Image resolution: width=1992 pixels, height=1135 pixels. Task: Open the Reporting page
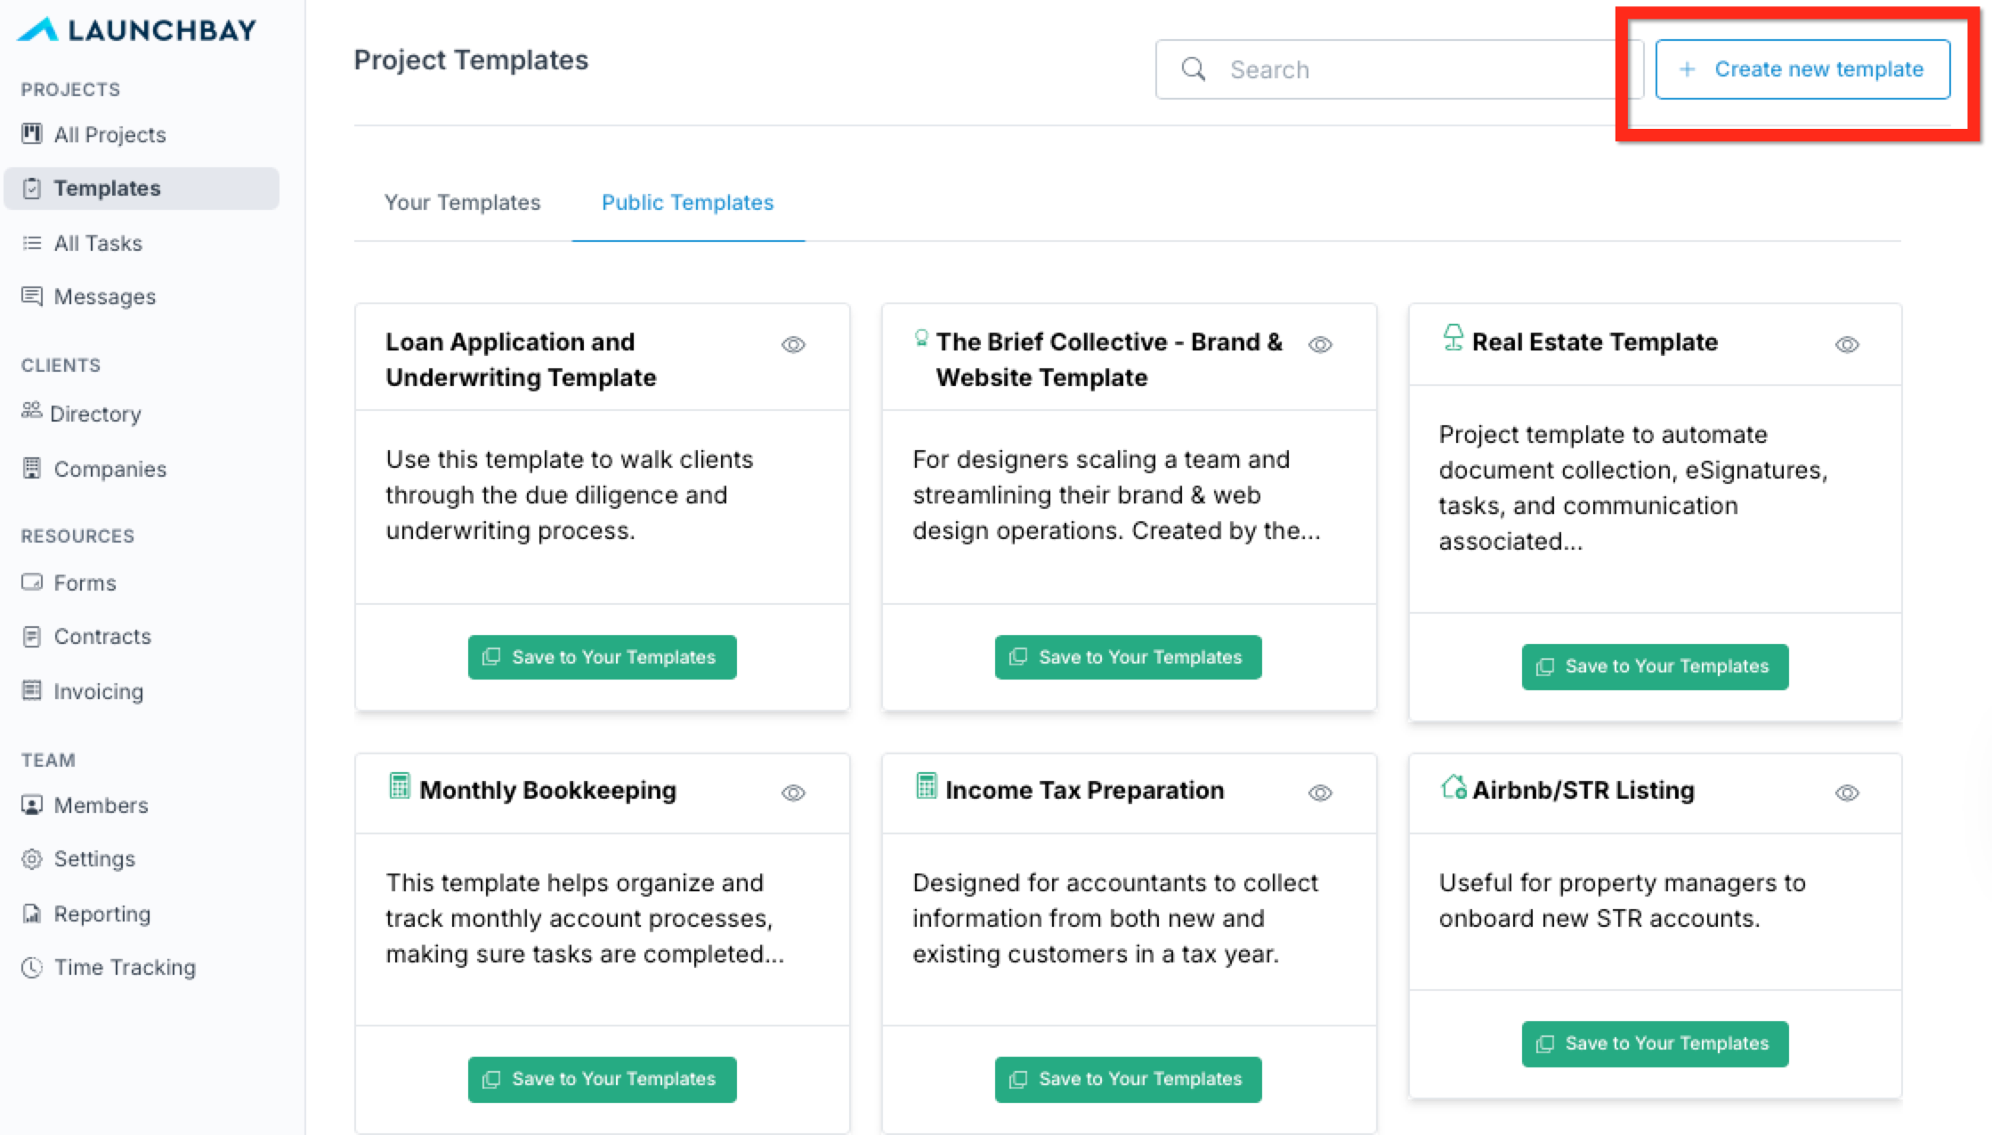(101, 914)
